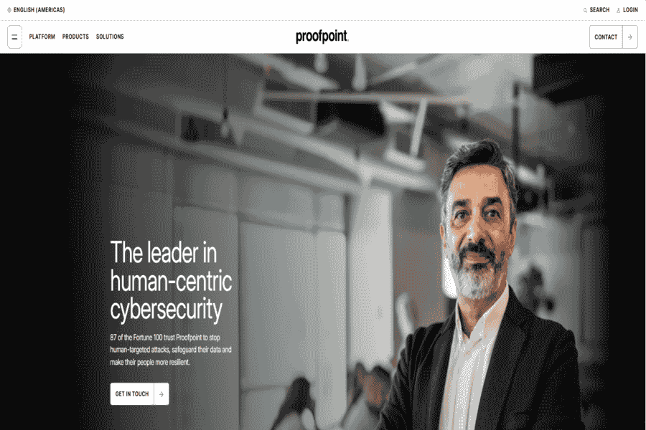Expand the Solutions navigation menu
Viewport: 646px width, 430px height.
point(110,37)
